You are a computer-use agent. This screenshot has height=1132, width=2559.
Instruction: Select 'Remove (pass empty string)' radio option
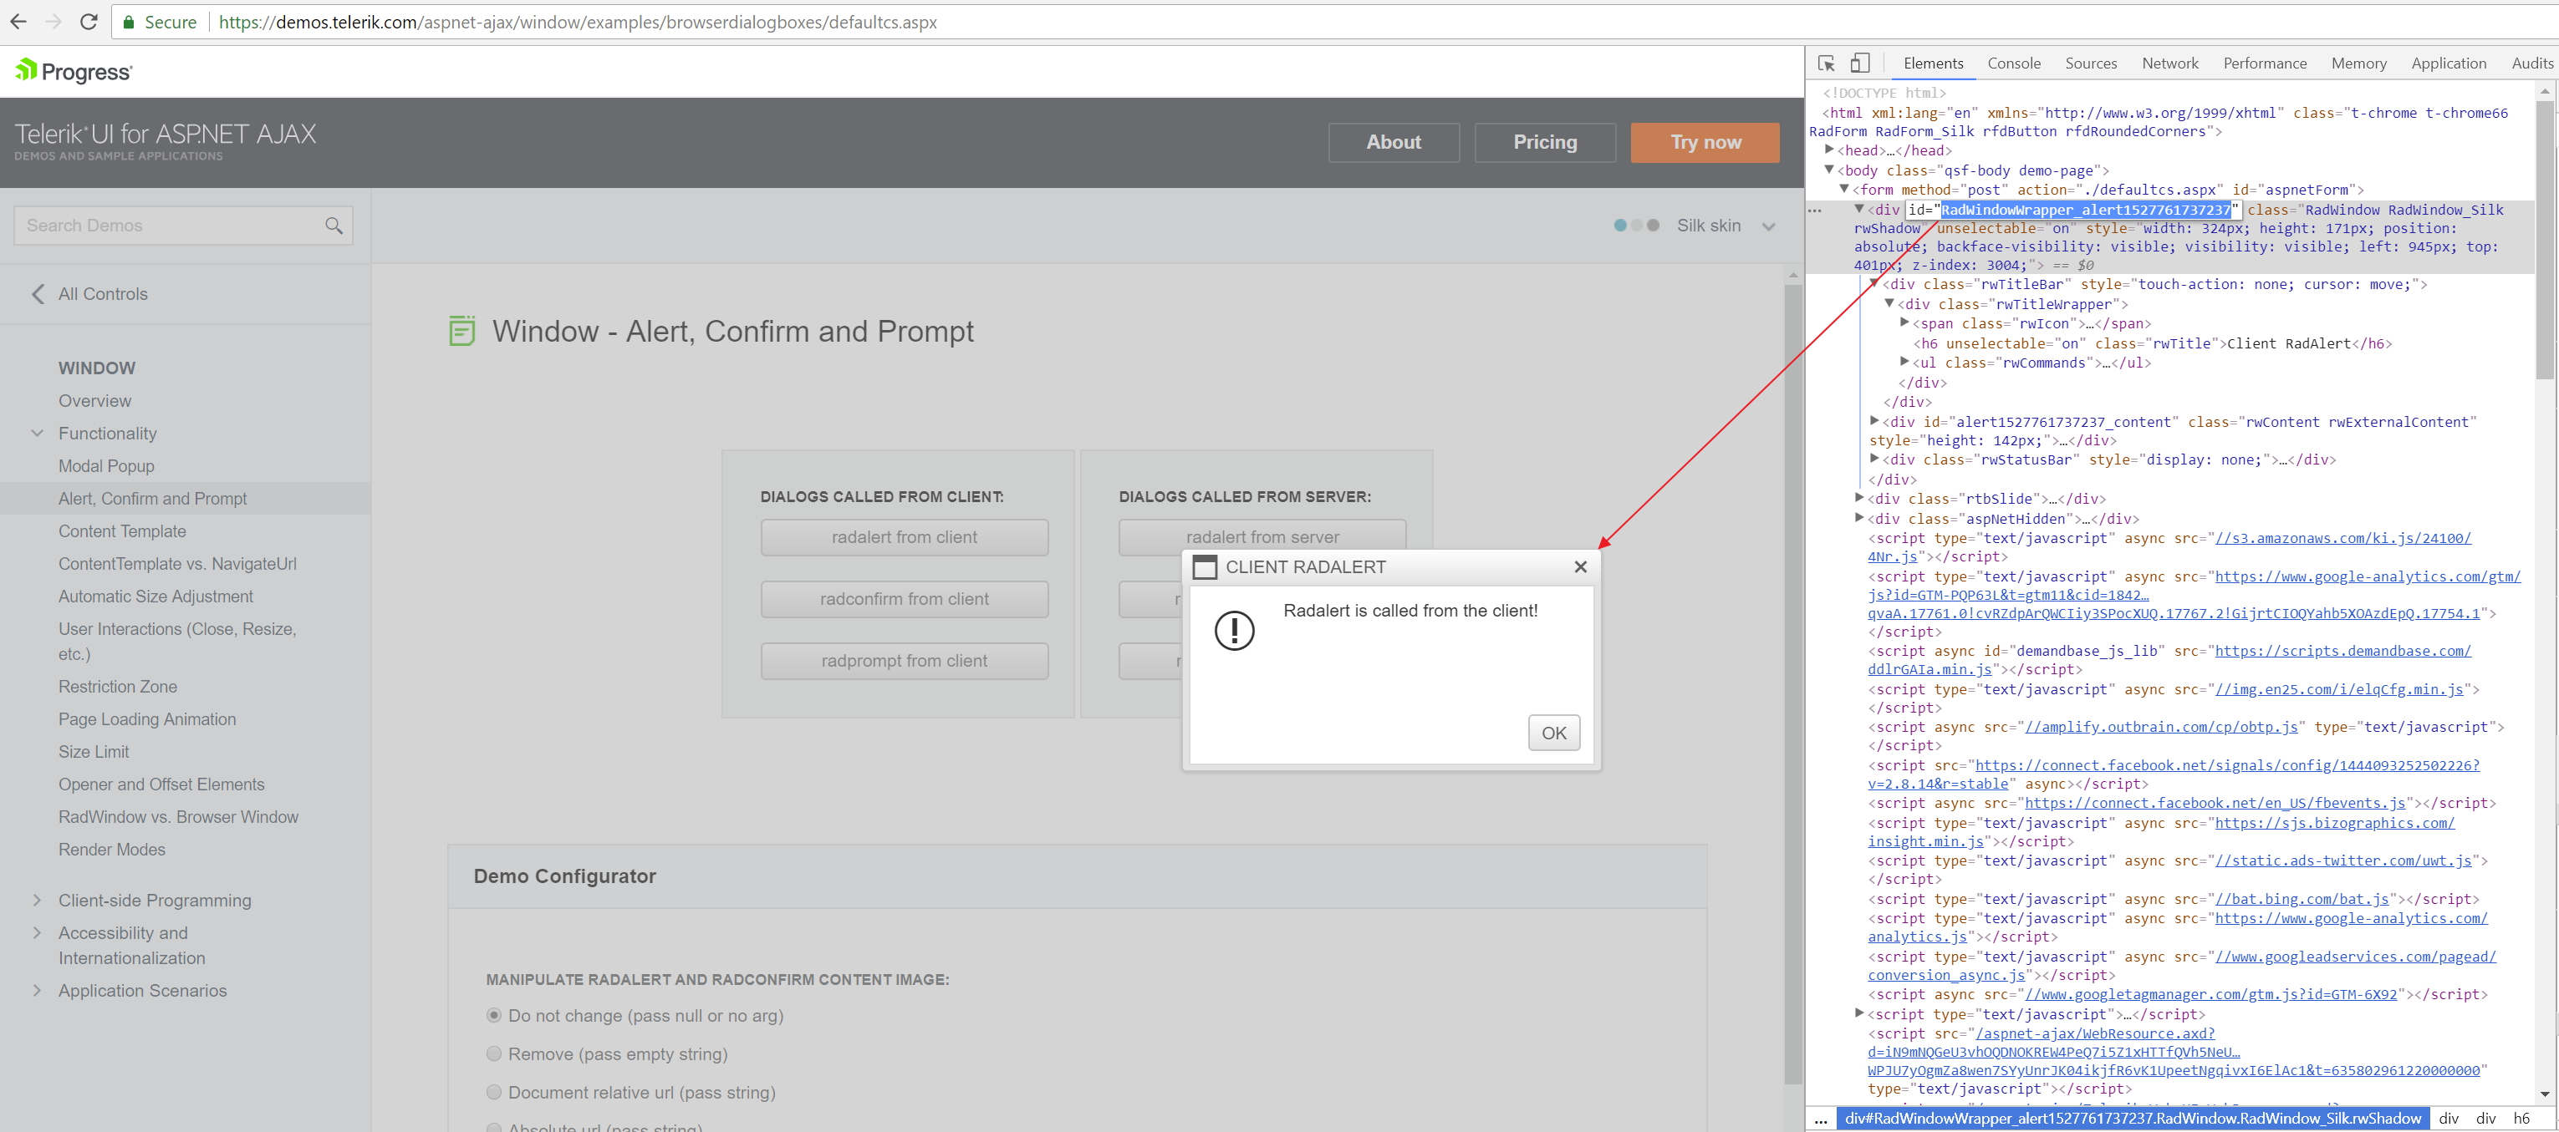494,1053
